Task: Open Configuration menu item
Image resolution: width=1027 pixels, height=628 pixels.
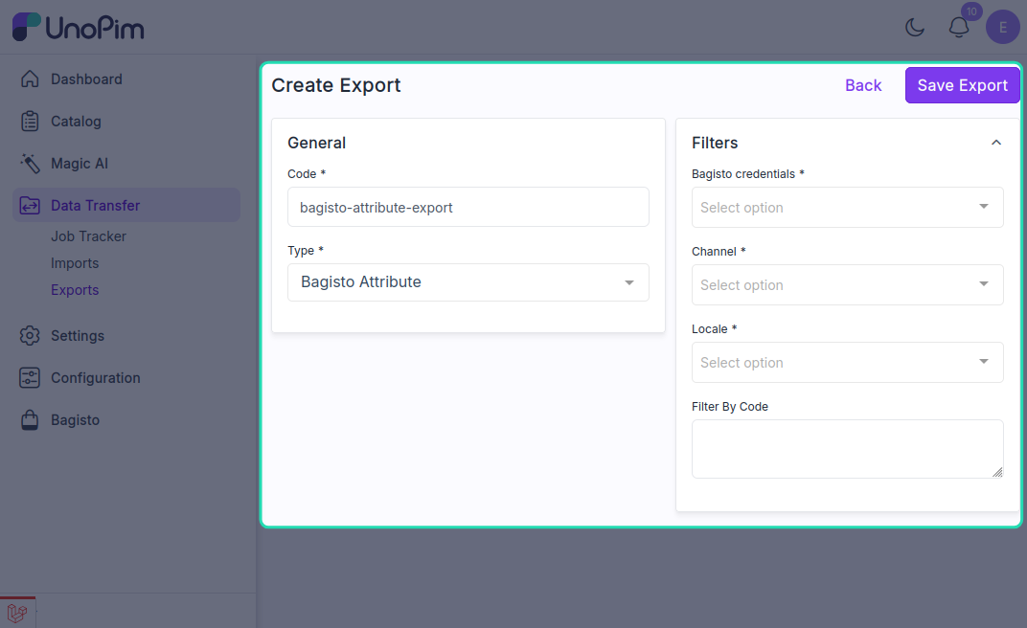Action: (96, 378)
